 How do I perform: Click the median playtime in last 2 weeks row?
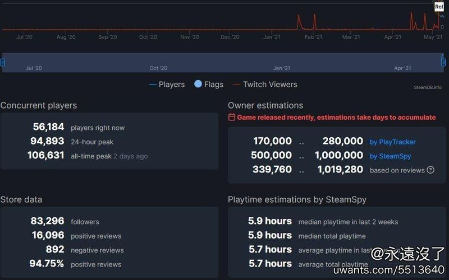pos(323,221)
